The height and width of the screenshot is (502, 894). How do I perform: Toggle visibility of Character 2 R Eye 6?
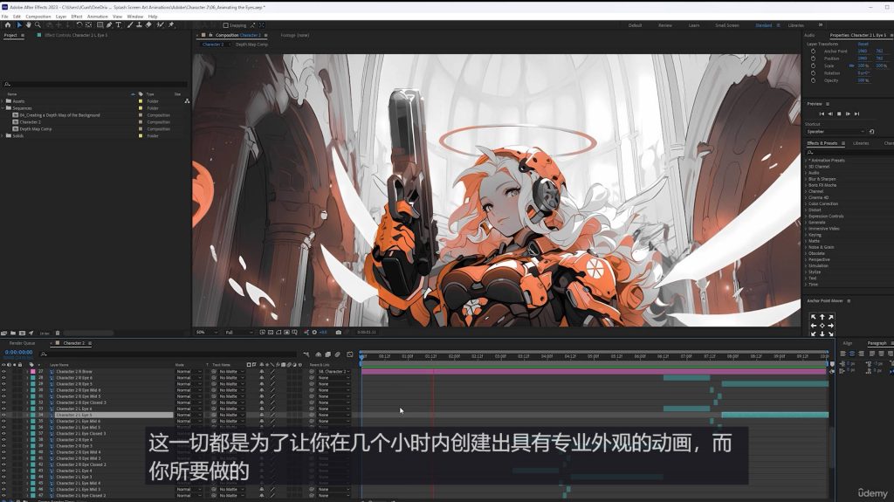click(x=3, y=378)
